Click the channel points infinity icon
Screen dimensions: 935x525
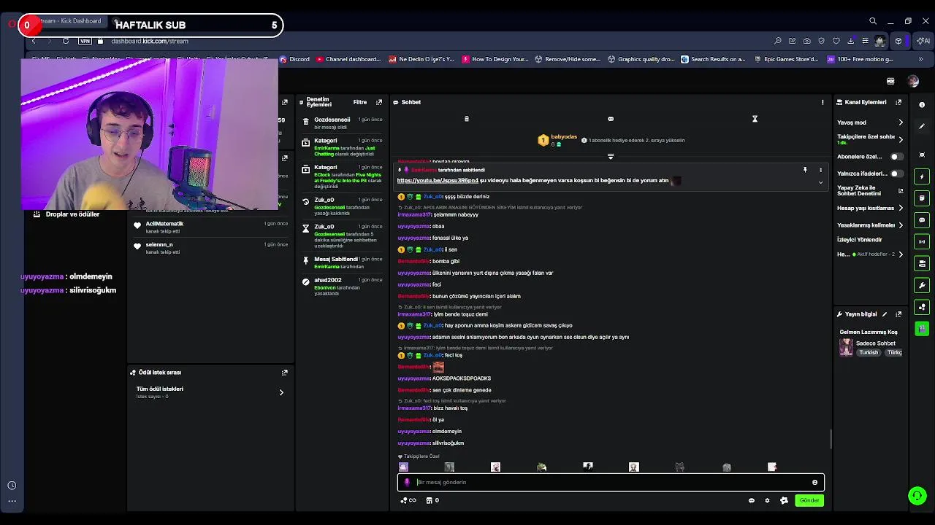[x=408, y=500]
